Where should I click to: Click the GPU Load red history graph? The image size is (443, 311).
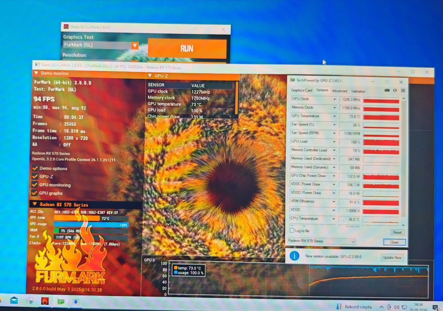pos(381,142)
